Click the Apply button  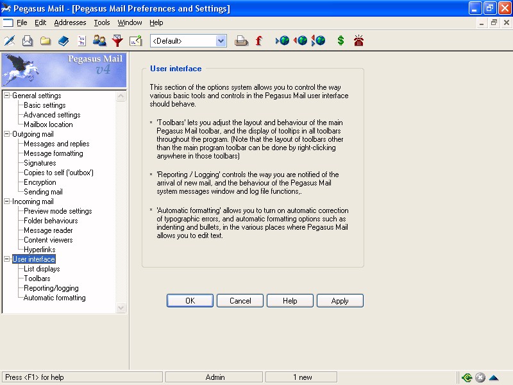click(x=340, y=300)
